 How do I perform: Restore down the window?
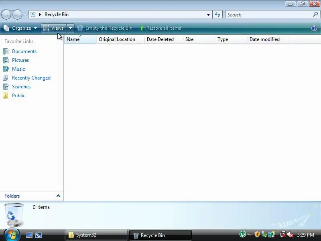302,4
